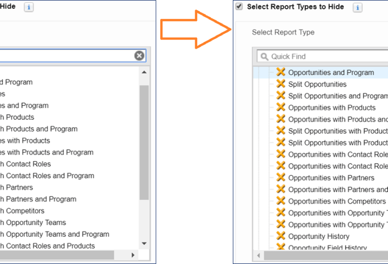This screenshot has width=388, height=264.
Task: Click the X icon beside Opportunities with Competitors
Action: pos(280,201)
